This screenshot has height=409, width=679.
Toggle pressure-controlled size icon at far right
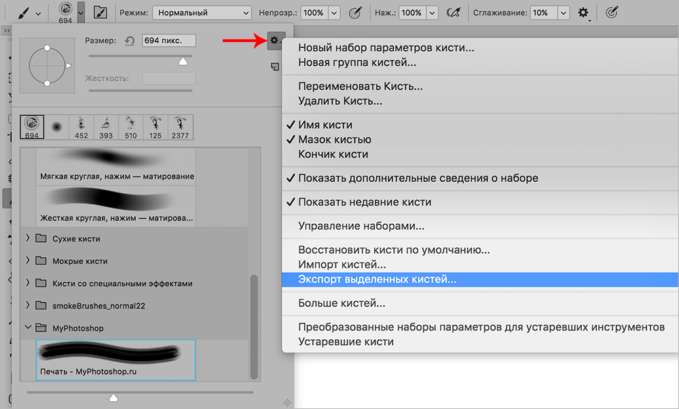pyautogui.click(x=612, y=12)
